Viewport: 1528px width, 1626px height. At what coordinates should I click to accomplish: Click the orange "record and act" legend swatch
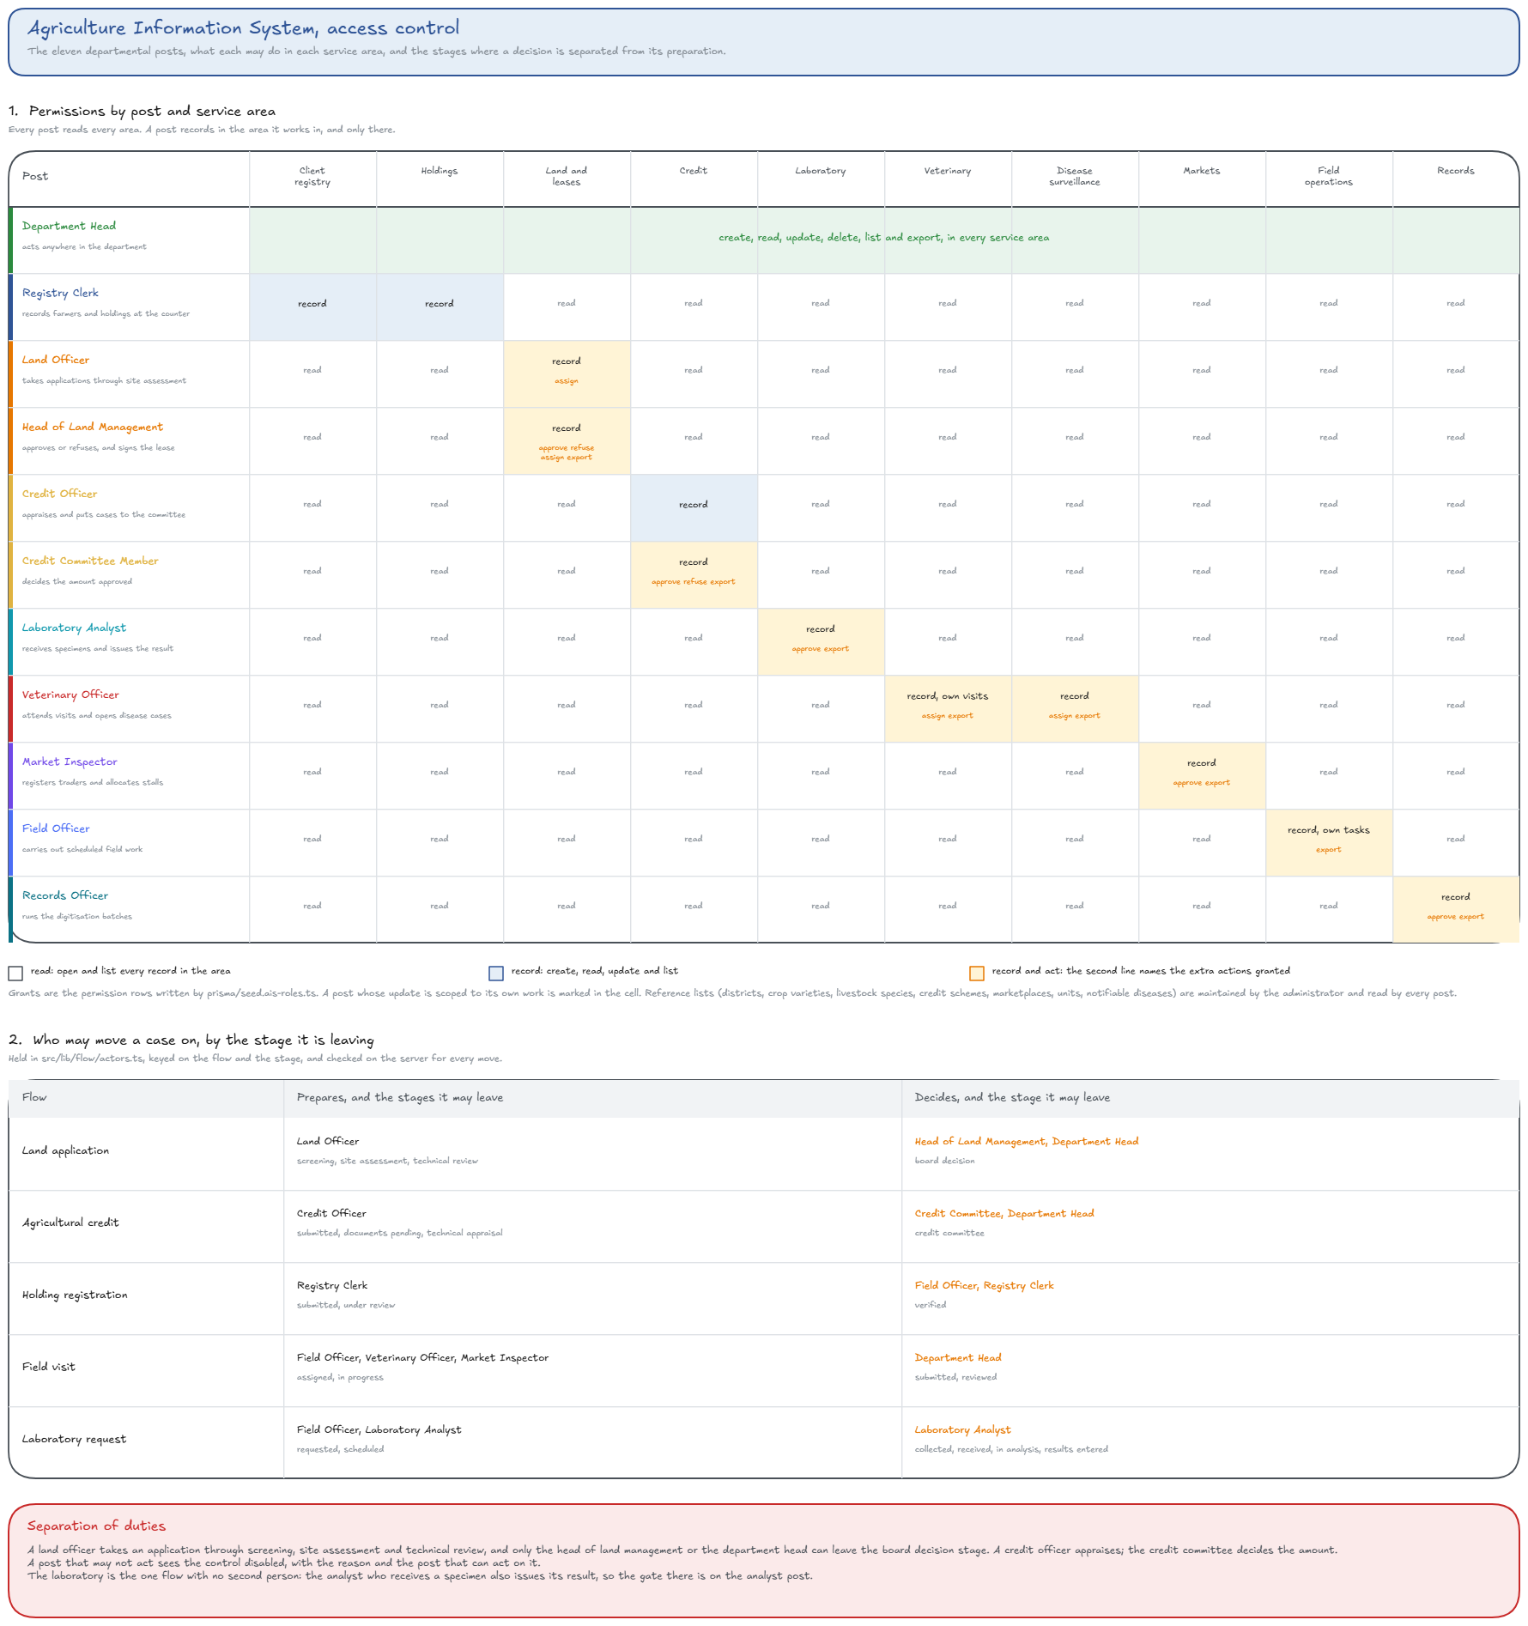[x=977, y=974]
